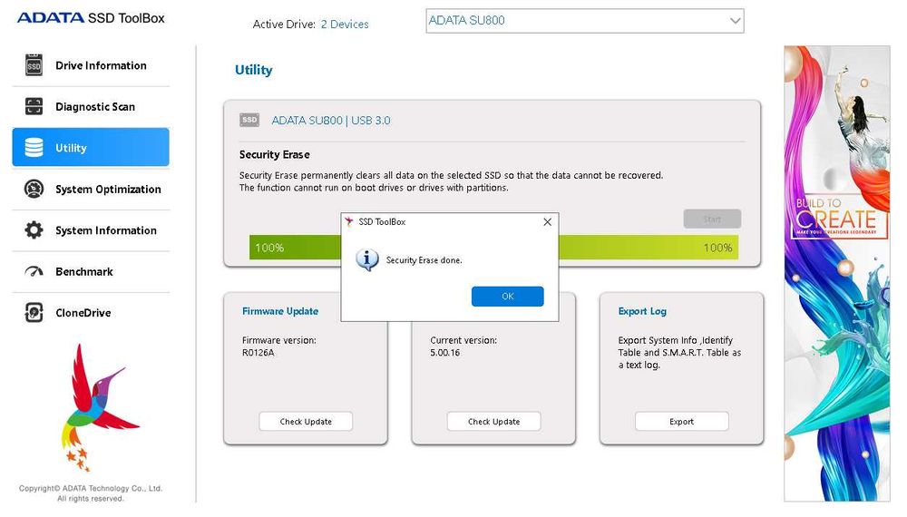Click the Export Log heading
Image resolution: width=907 pixels, height=517 pixels.
(642, 311)
